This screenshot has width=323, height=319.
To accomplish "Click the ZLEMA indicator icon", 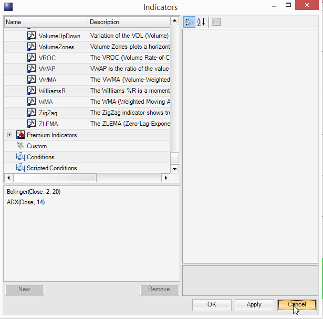I will click(32, 124).
